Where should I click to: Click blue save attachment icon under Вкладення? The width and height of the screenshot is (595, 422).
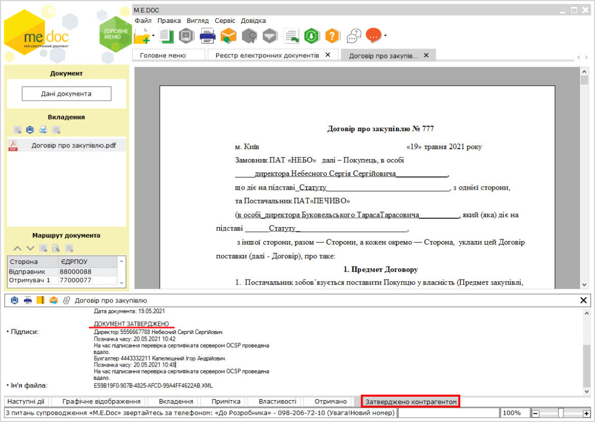point(30,130)
